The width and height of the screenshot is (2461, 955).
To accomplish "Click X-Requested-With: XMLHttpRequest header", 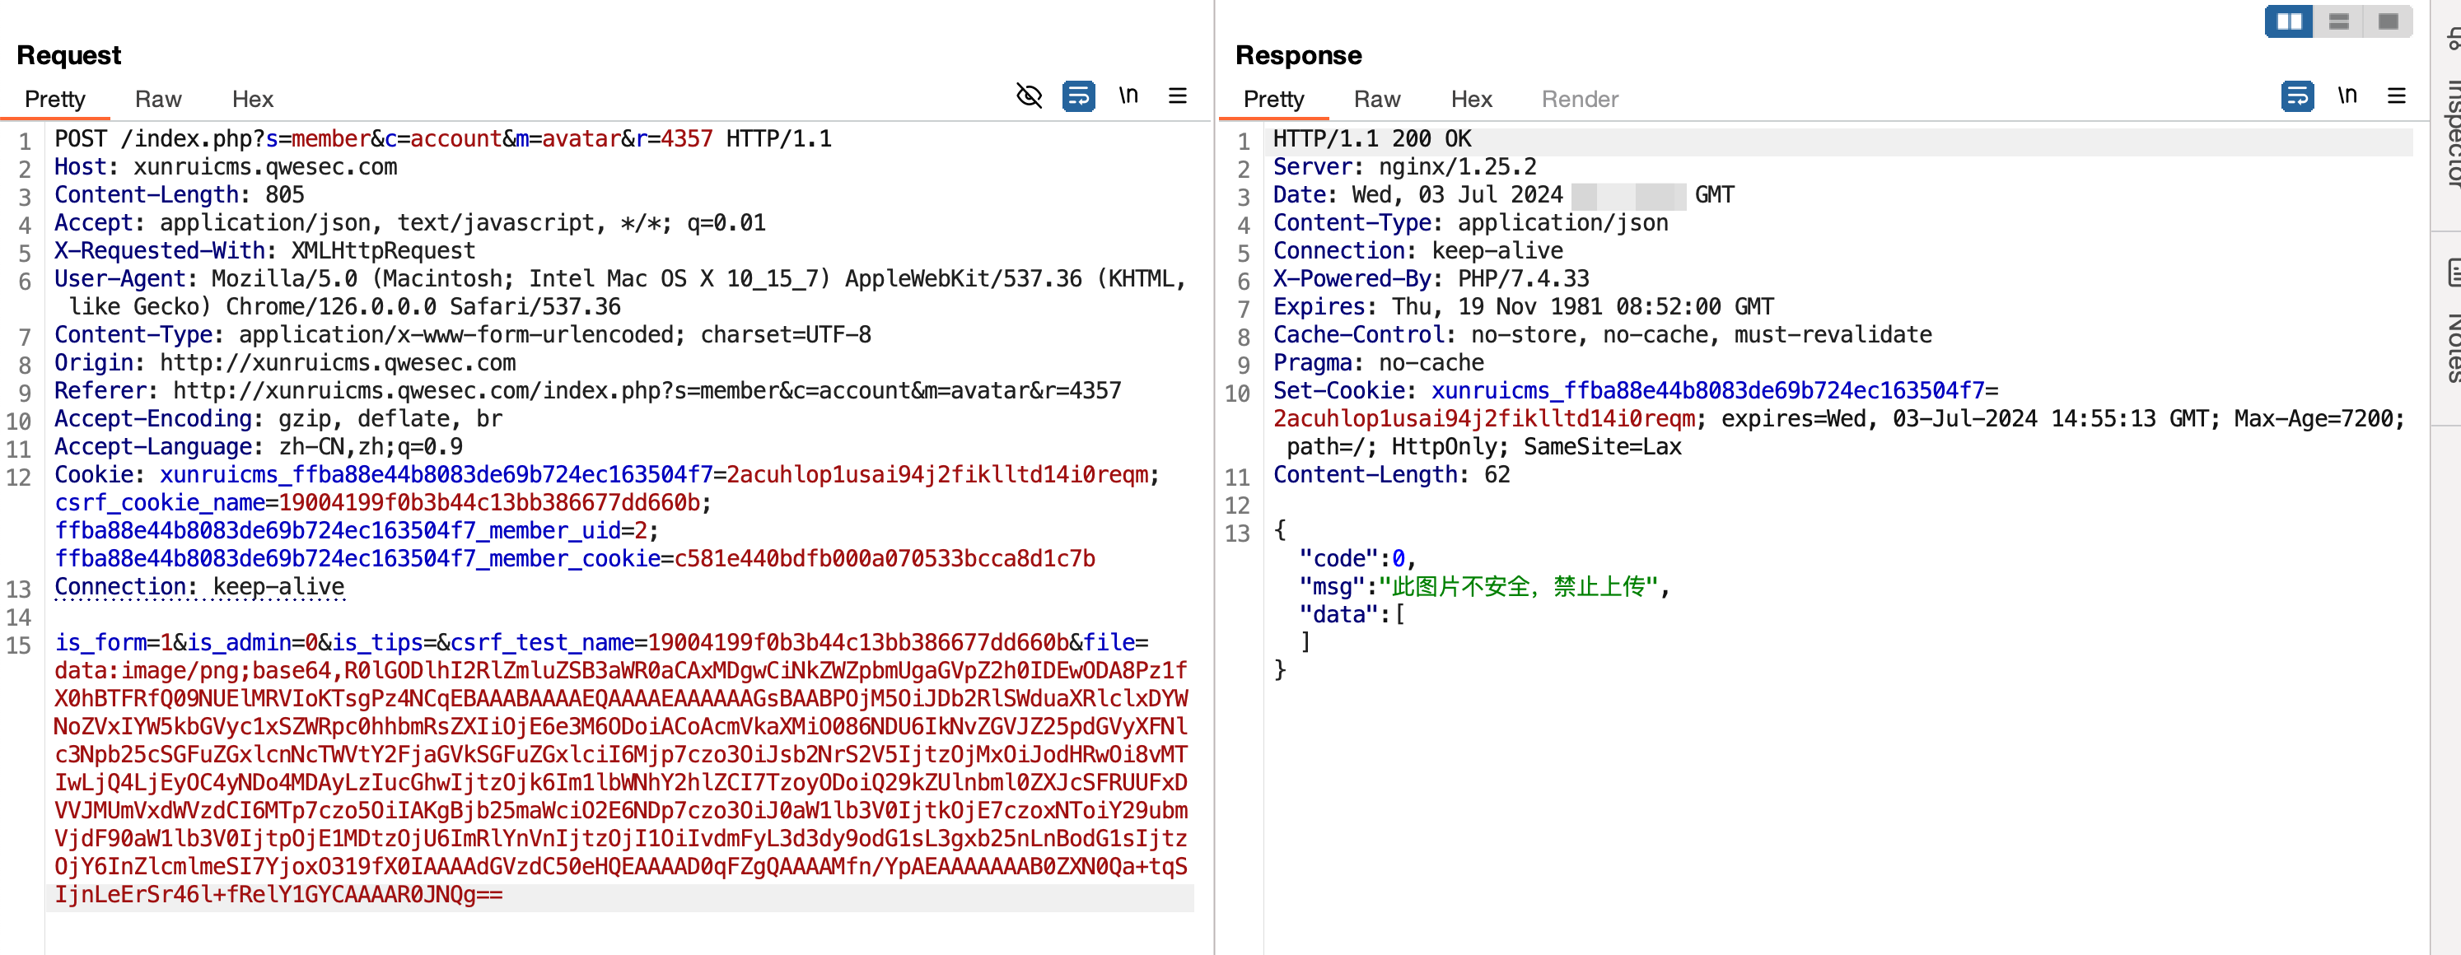I will (264, 251).
